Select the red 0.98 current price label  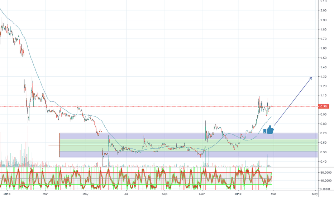(x=323, y=106)
